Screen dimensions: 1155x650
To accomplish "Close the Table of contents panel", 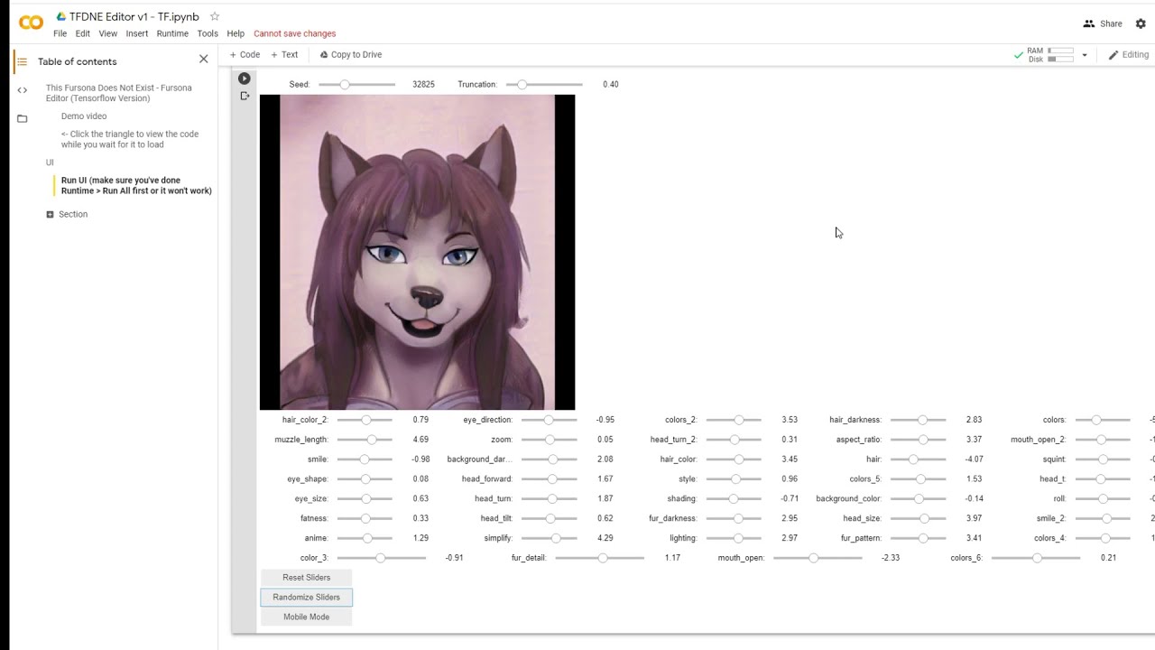I will 203,59.
